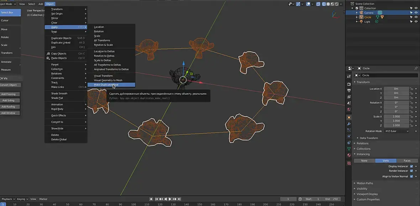Uncheck Align to Vertex Normal

pos(411,176)
